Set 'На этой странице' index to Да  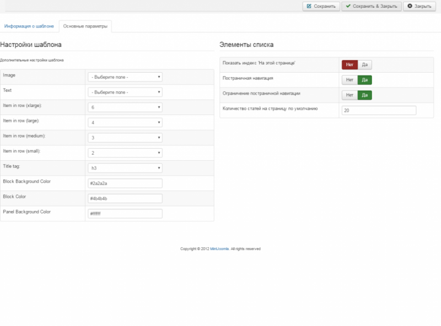click(x=365, y=64)
